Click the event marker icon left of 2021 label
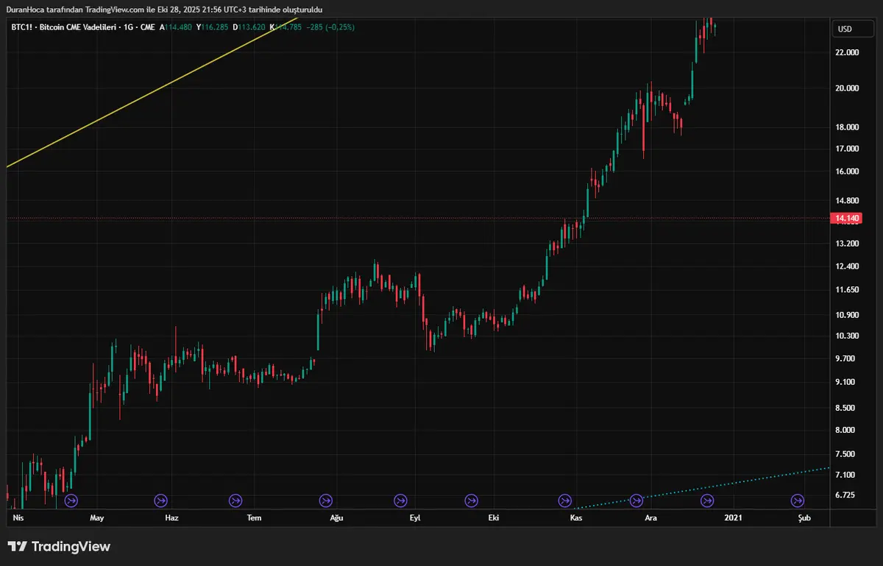 [706, 500]
